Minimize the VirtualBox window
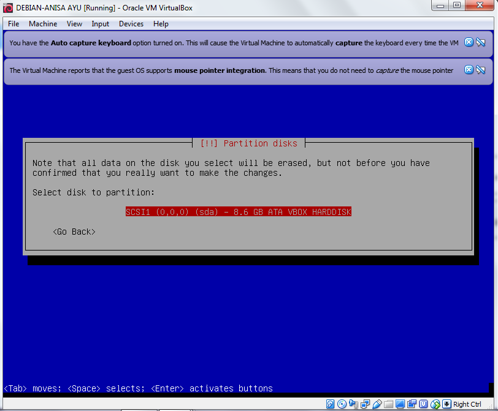This screenshot has width=498, height=411. [x=440, y=6]
